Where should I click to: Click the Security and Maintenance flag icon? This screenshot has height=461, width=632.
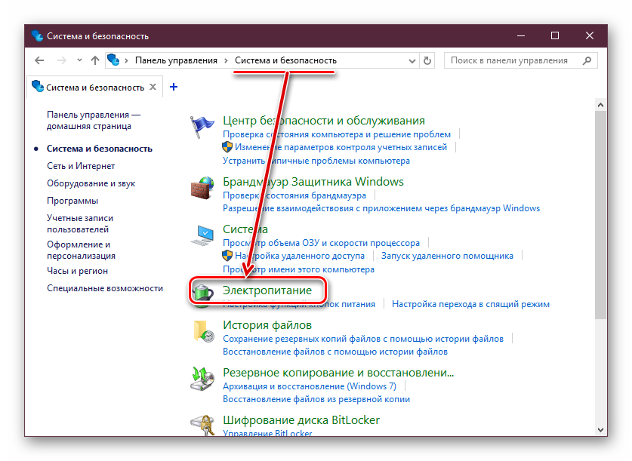(202, 127)
